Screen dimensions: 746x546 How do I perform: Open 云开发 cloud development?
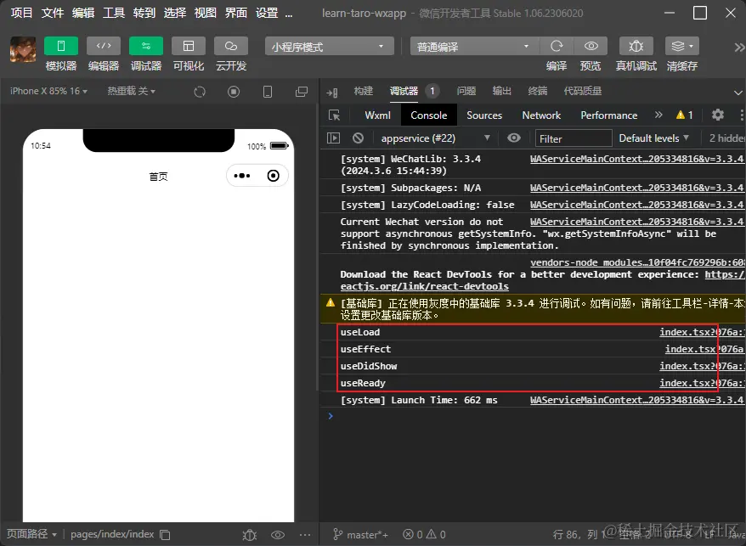coord(231,46)
